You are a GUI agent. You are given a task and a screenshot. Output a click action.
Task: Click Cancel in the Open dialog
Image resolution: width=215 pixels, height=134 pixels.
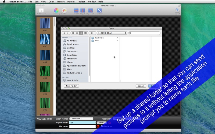pyautogui.click(x=141, y=86)
